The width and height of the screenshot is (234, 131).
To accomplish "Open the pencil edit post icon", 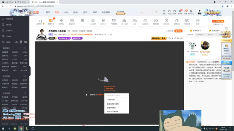I will click(x=166, y=20).
